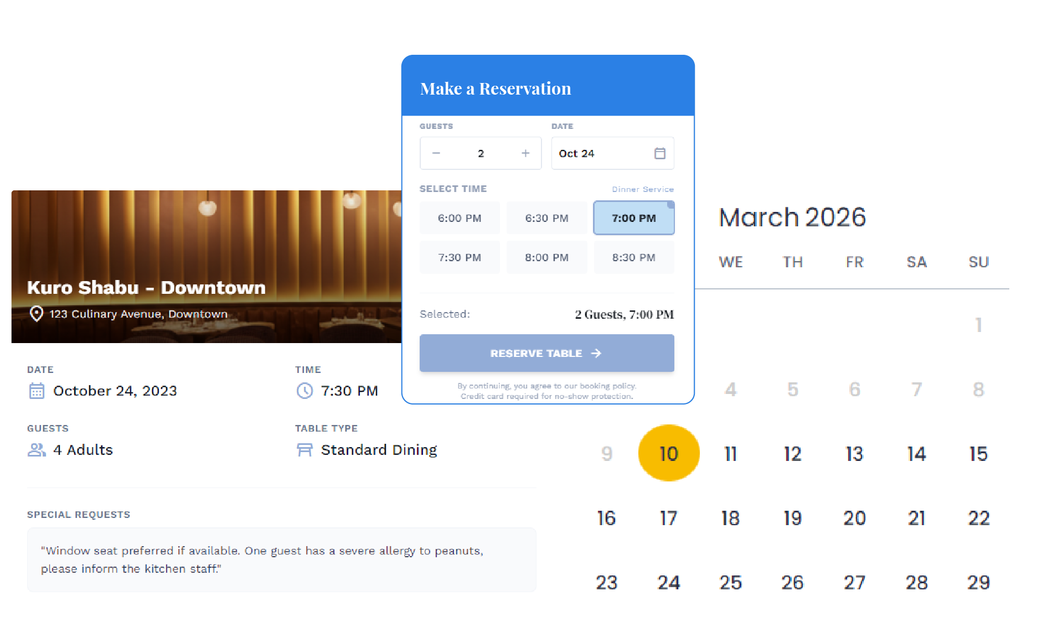The height and width of the screenshot is (617, 1037).
Task: Click the location pin icon
Action: pyautogui.click(x=37, y=314)
